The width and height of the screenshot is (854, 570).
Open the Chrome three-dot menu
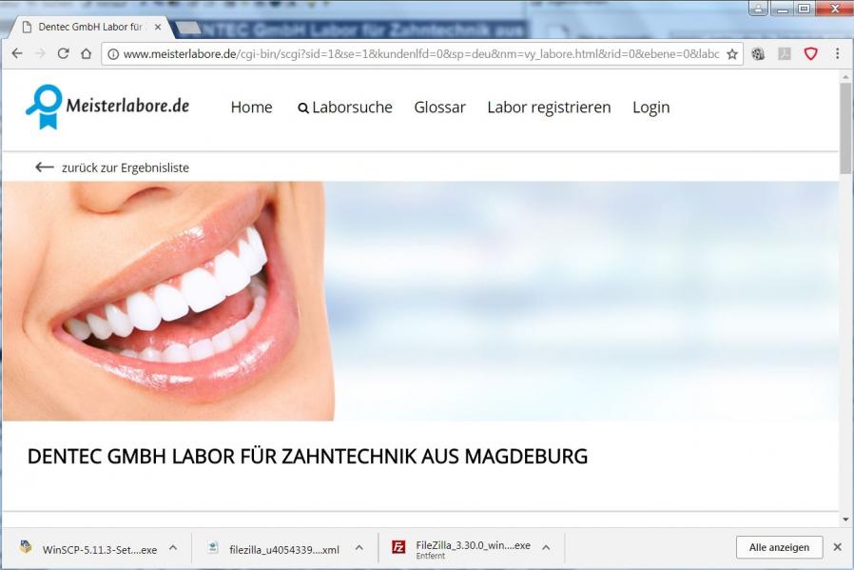pyautogui.click(x=837, y=53)
